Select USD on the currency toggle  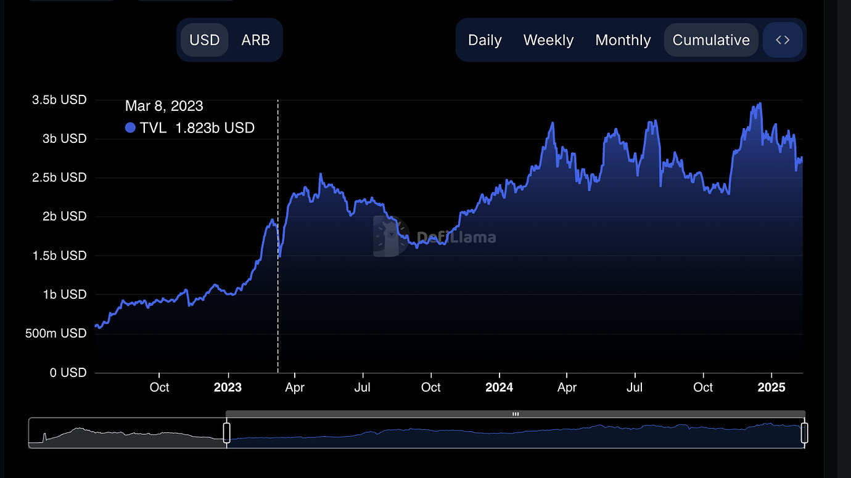204,39
